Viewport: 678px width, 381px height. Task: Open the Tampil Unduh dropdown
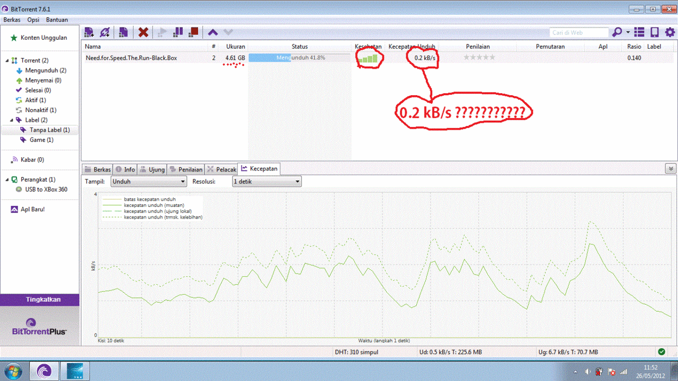[x=149, y=182]
